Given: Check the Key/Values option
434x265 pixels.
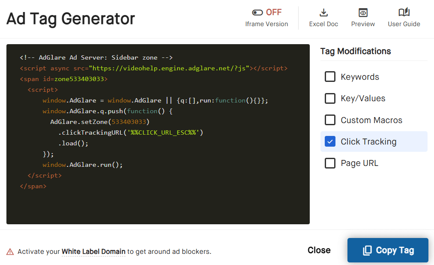Looking at the screenshot, I should point(330,99).
